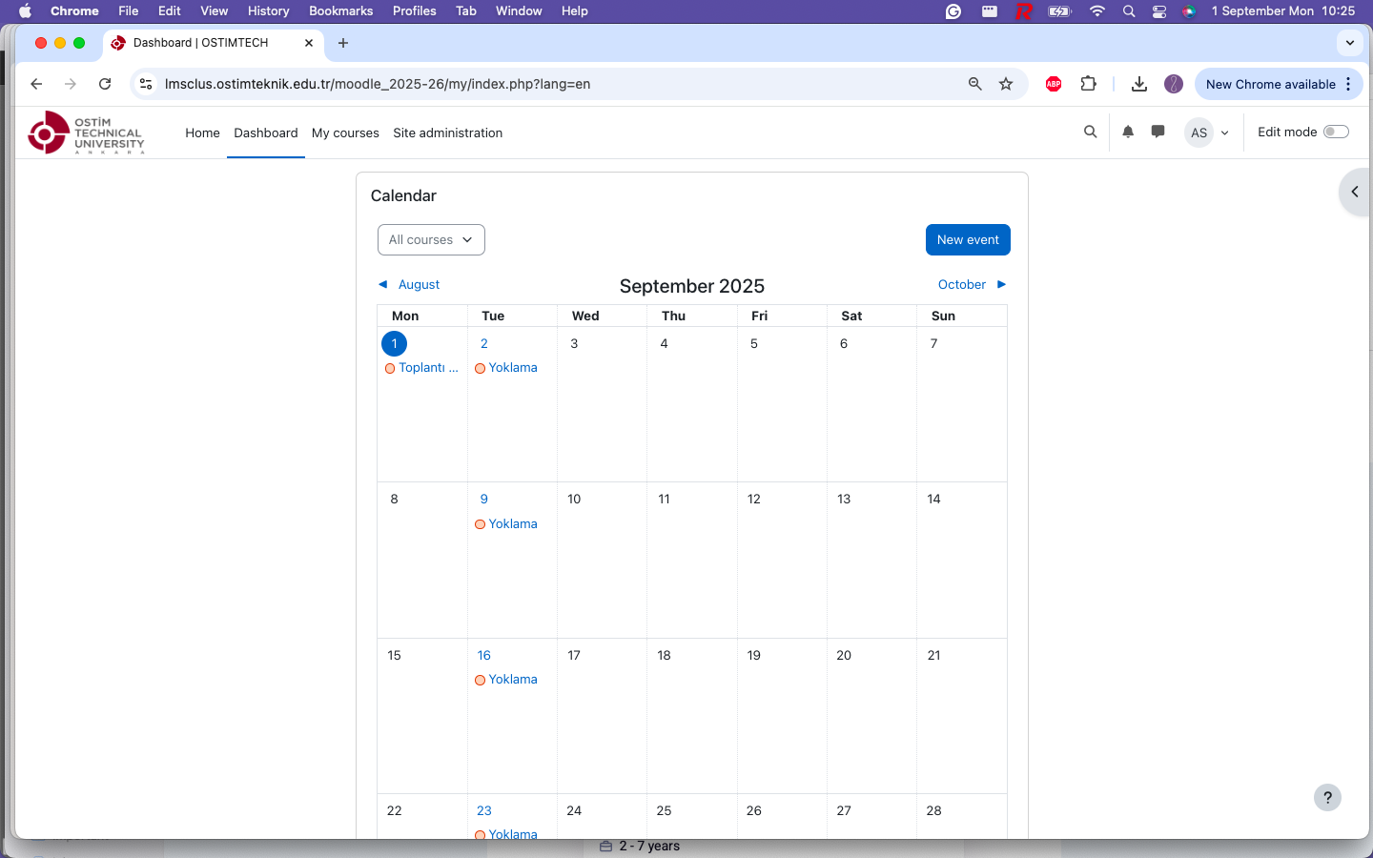Reload the page in Chrome

point(105,84)
